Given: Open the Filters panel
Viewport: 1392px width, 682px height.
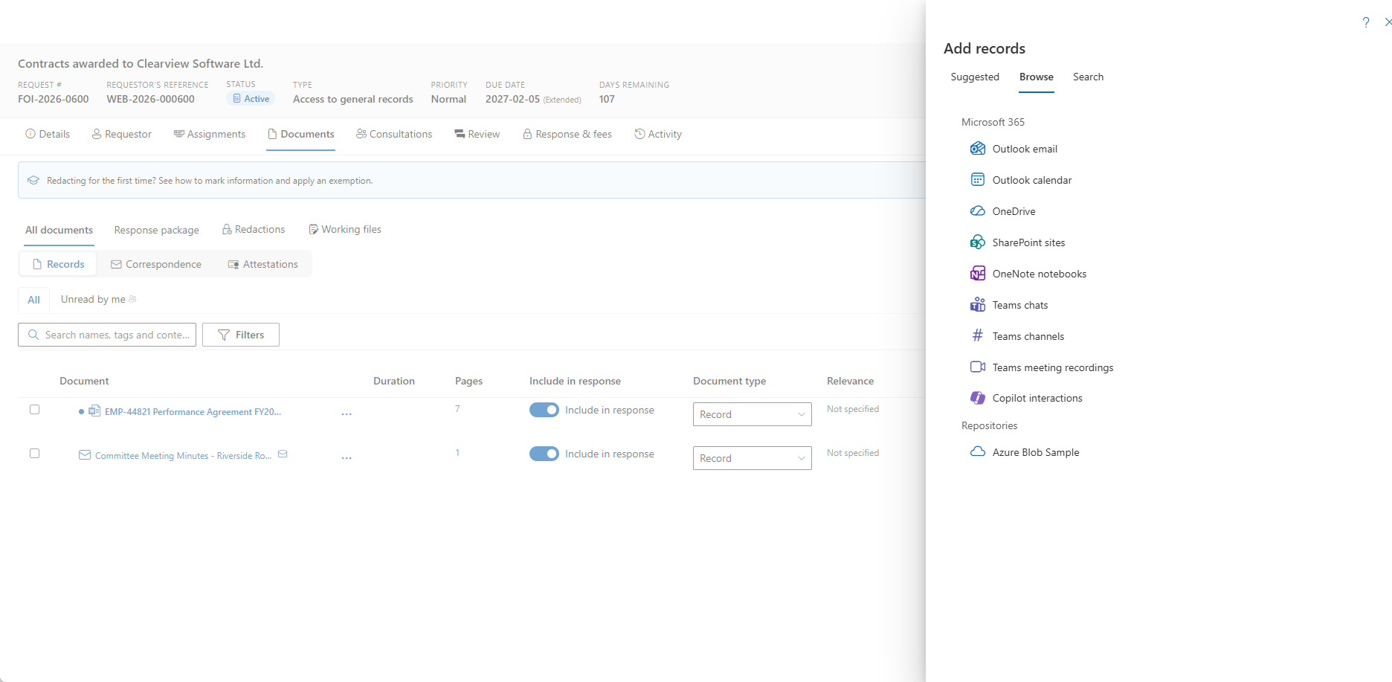Looking at the screenshot, I should pos(241,335).
